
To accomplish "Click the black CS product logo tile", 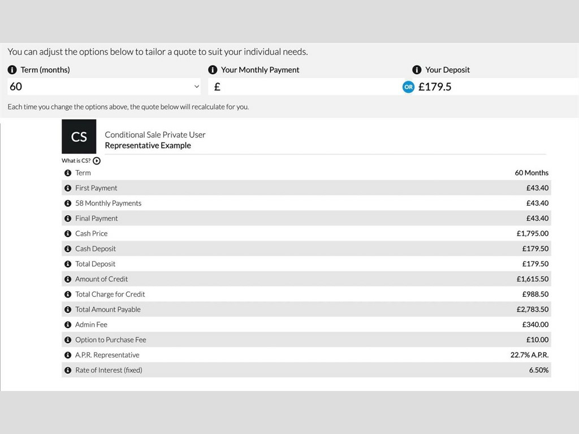I will (x=79, y=137).
